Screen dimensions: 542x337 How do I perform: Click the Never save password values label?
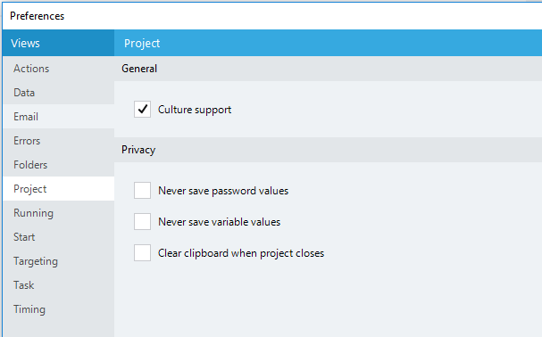point(223,191)
